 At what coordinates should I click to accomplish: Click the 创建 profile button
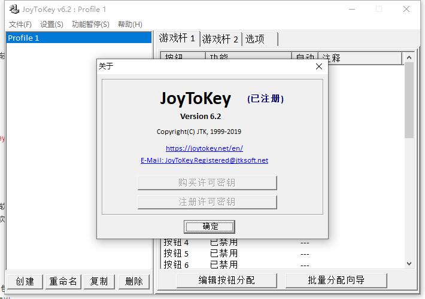(25, 282)
